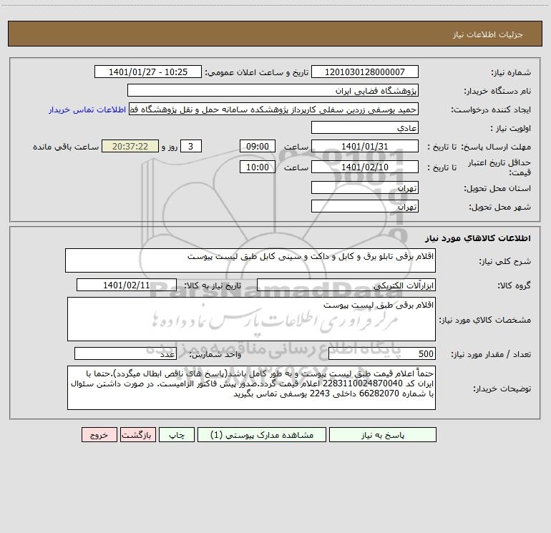Viewport: 551px width, 533px height.
Task: Click the goods specification text area
Action: tap(251, 319)
